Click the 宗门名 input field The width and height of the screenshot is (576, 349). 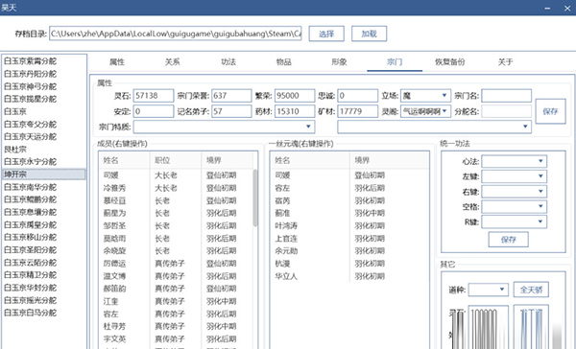point(506,96)
